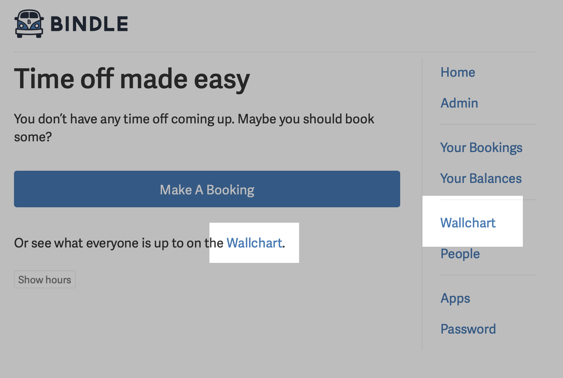Click the "Time off made easy" heading
The width and height of the screenshot is (563, 378).
tap(132, 79)
